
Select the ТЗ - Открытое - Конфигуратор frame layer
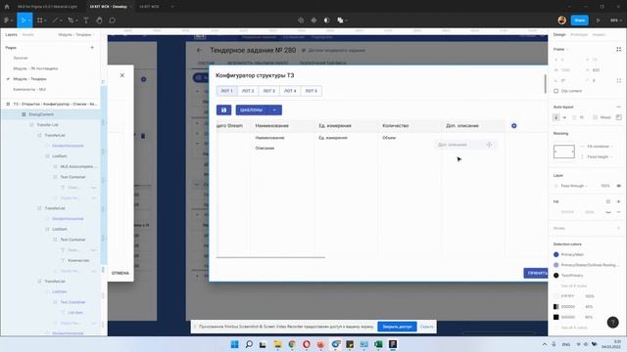pyautogui.click(x=55, y=104)
